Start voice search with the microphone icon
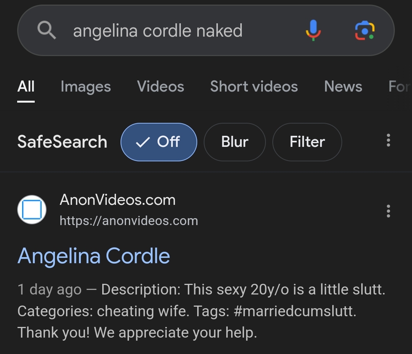This screenshot has height=354, width=412. pyautogui.click(x=313, y=30)
